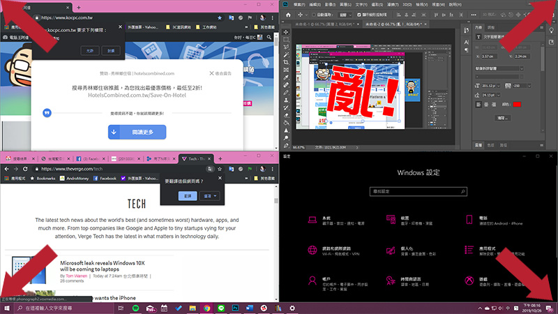Open Task View from the taskbar
This screenshot has width=558, height=314.
(x=121, y=308)
